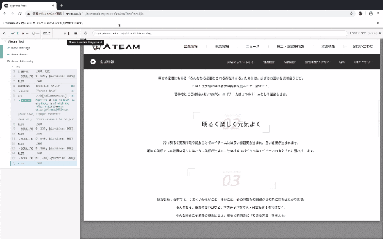This screenshot has width=383, height=239.
Task: Click the CLICK {force: true} command row
Action: 43,91
